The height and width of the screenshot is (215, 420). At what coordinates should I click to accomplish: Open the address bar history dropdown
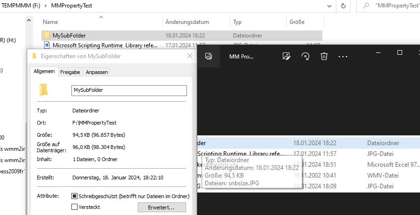[329, 6]
